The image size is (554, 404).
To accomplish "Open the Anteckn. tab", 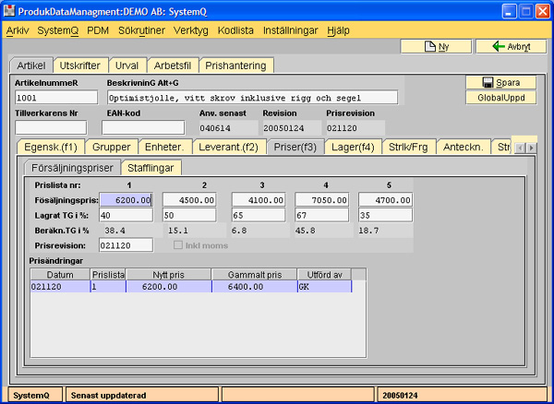I will click(x=464, y=147).
